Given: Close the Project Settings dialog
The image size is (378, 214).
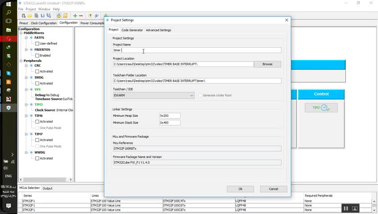Looking at the screenshot, I should pos(286,20).
